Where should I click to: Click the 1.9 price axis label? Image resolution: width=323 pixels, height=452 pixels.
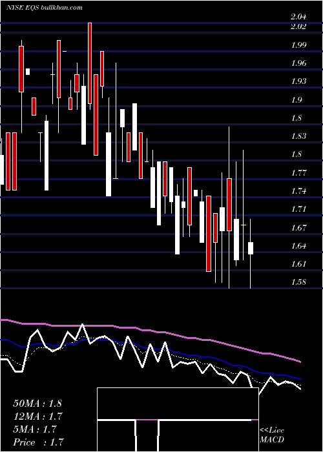296,99
